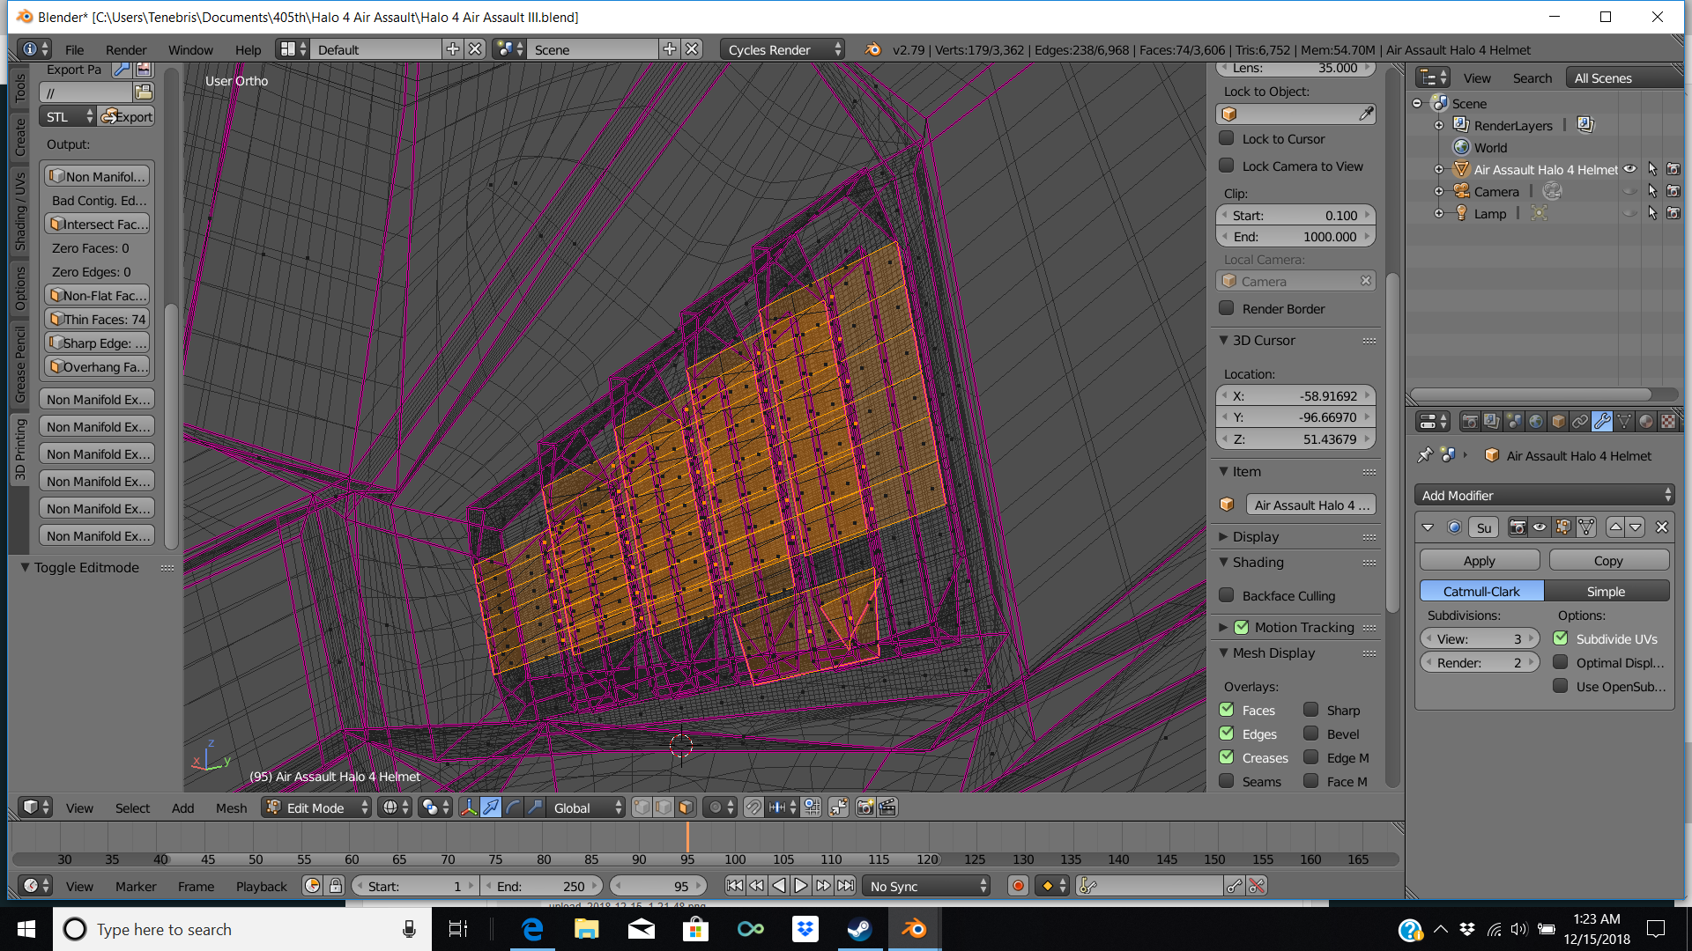Open the Object properties tab cube icon
This screenshot has width=1692, height=951.
pos(1558,422)
